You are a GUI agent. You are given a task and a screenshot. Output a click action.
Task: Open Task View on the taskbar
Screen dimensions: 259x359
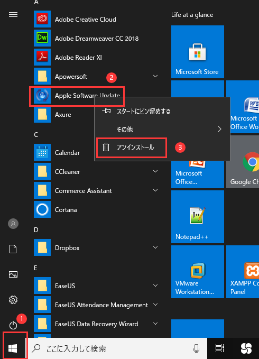[220, 348]
